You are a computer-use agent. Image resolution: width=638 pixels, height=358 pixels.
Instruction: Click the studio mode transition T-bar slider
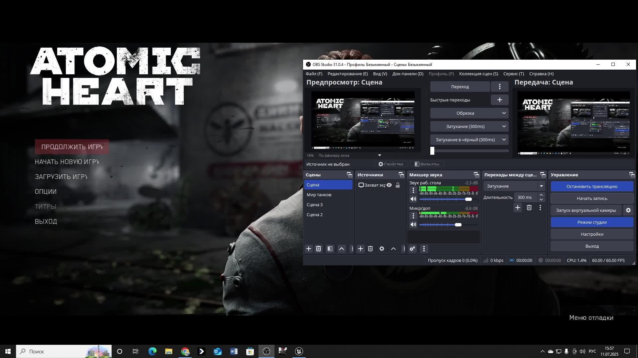(x=469, y=151)
